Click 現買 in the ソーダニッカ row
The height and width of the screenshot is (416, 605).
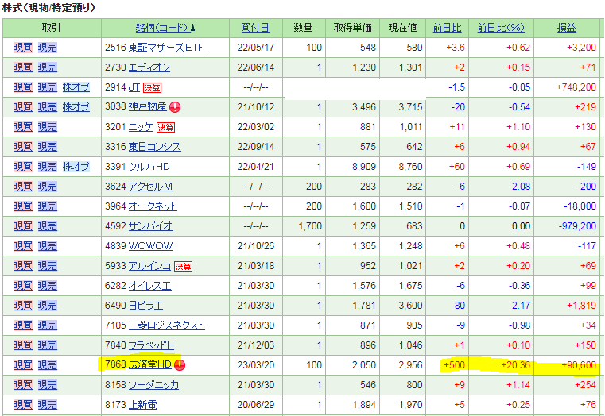24,385
